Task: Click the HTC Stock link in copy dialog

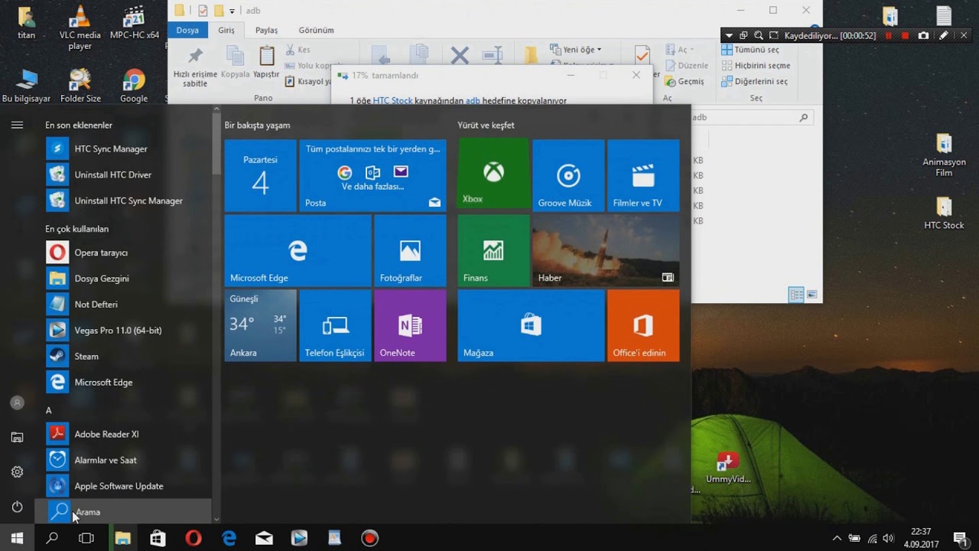Action: pyautogui.click(x=392, y=101)
